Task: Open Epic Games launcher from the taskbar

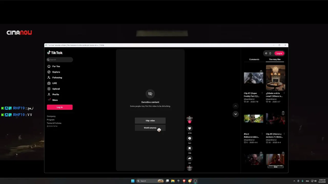Action: pyautogui.click(x=178, y=181)
